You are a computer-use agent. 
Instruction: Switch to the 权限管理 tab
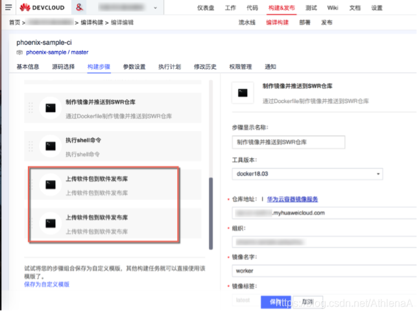pyautogui.click(x=241, y=67)
